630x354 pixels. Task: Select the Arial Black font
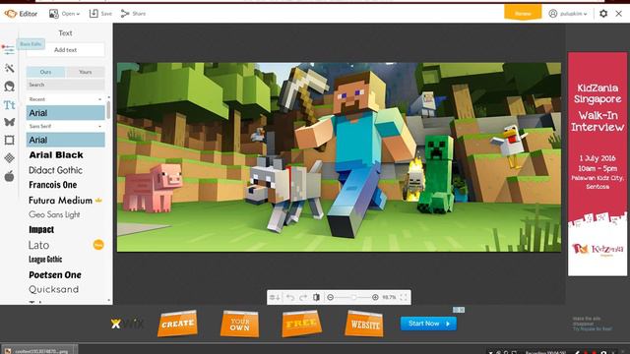[56, 155]
